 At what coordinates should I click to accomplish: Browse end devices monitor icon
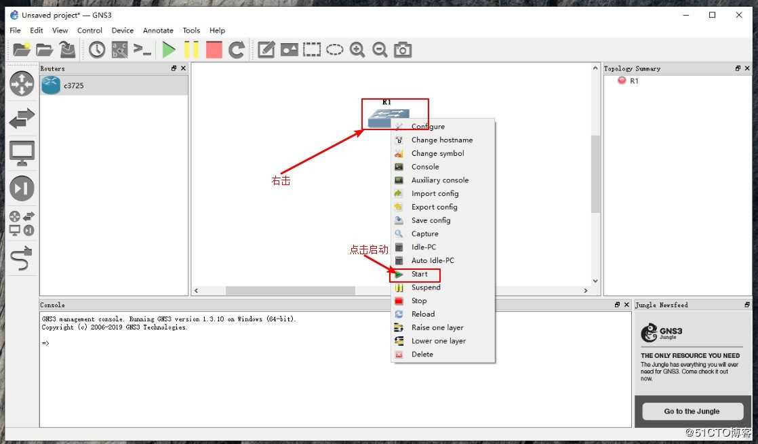22,153
